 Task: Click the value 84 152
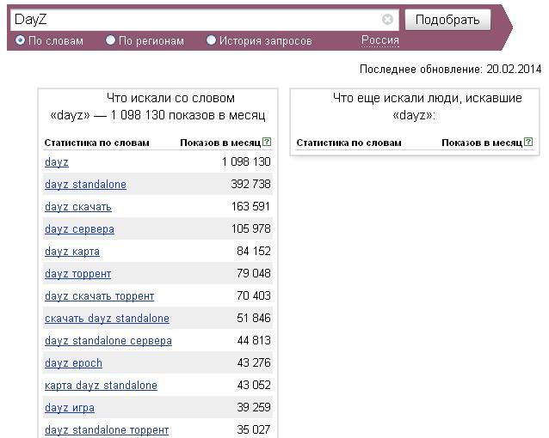tap(254, 251)
